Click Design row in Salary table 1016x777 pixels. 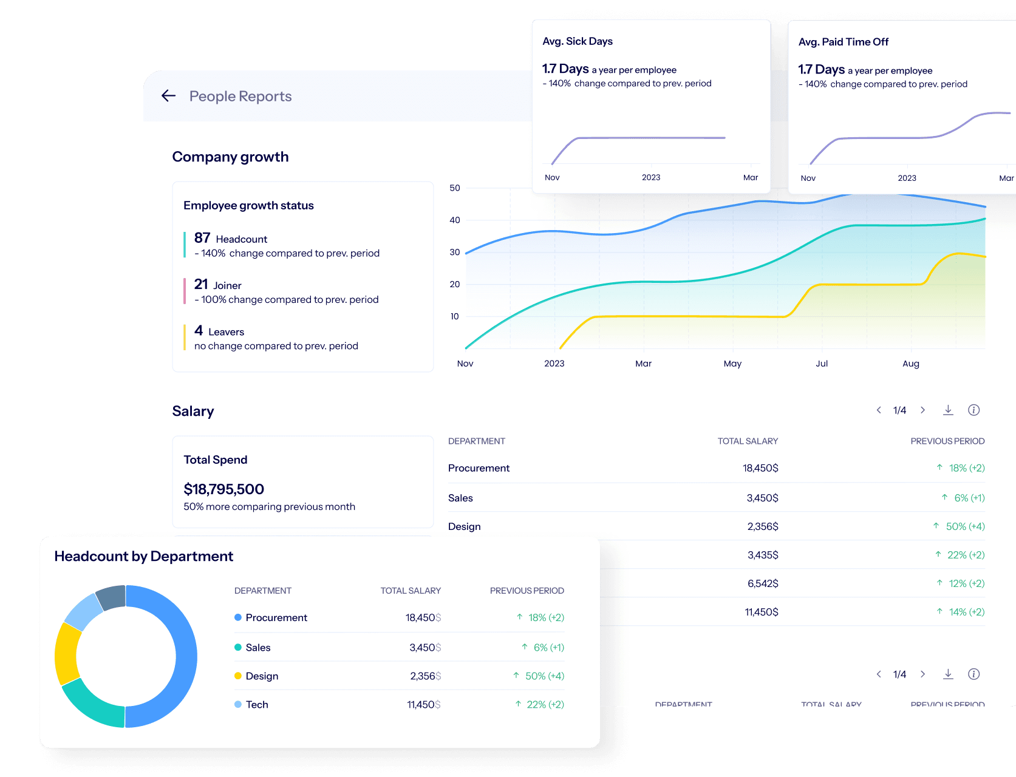pyautogui.click(x=716, y=526)
